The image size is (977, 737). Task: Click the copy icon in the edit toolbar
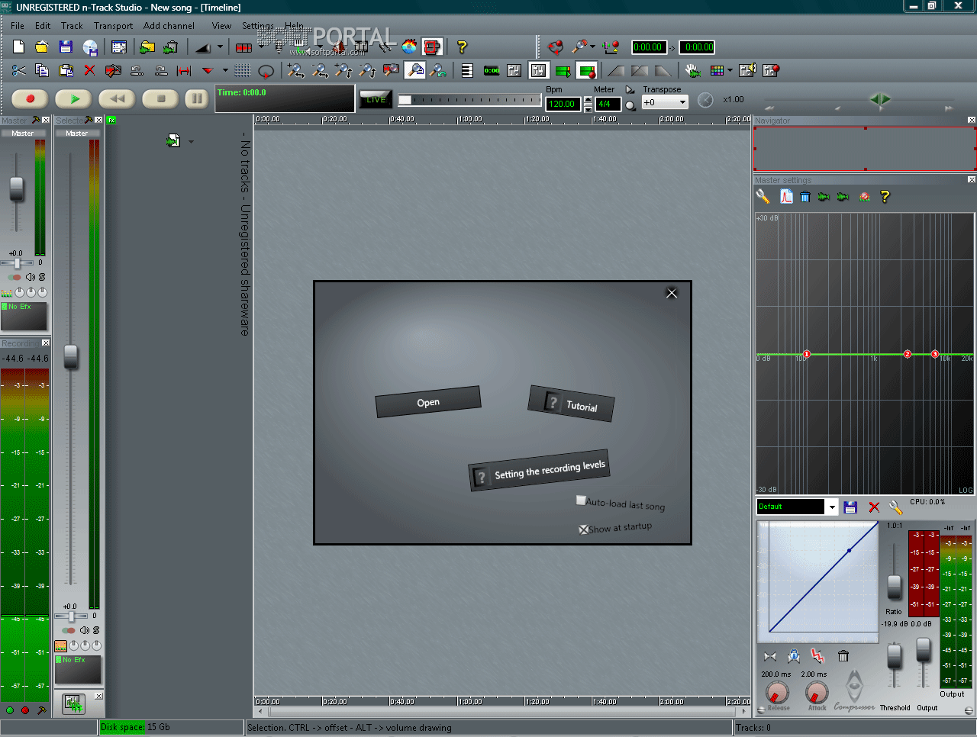(x=42, y=71)
